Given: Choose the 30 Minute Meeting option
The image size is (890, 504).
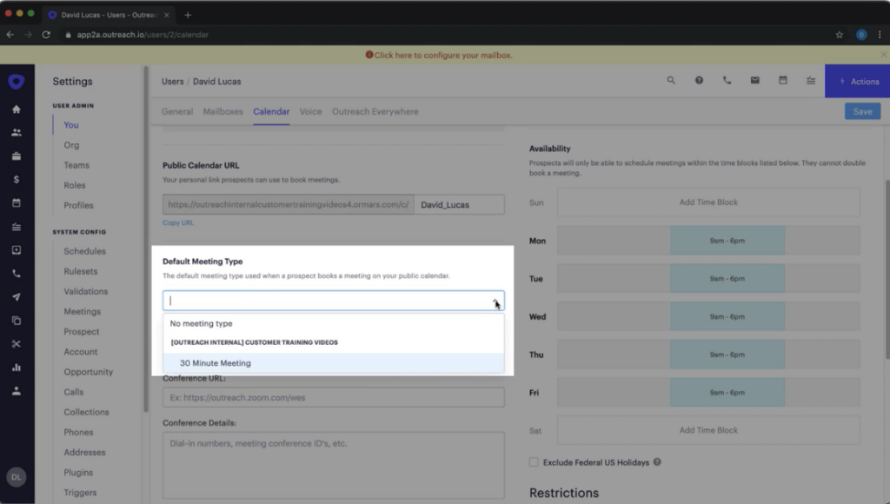Looking at the screenshot, I should point(333,363).
